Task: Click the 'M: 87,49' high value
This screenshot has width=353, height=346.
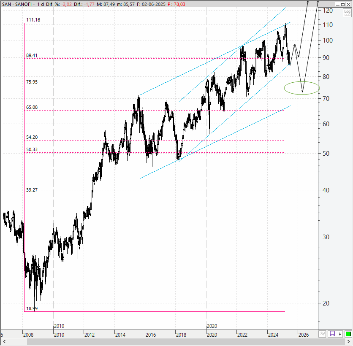Action: tap(106, 4)
